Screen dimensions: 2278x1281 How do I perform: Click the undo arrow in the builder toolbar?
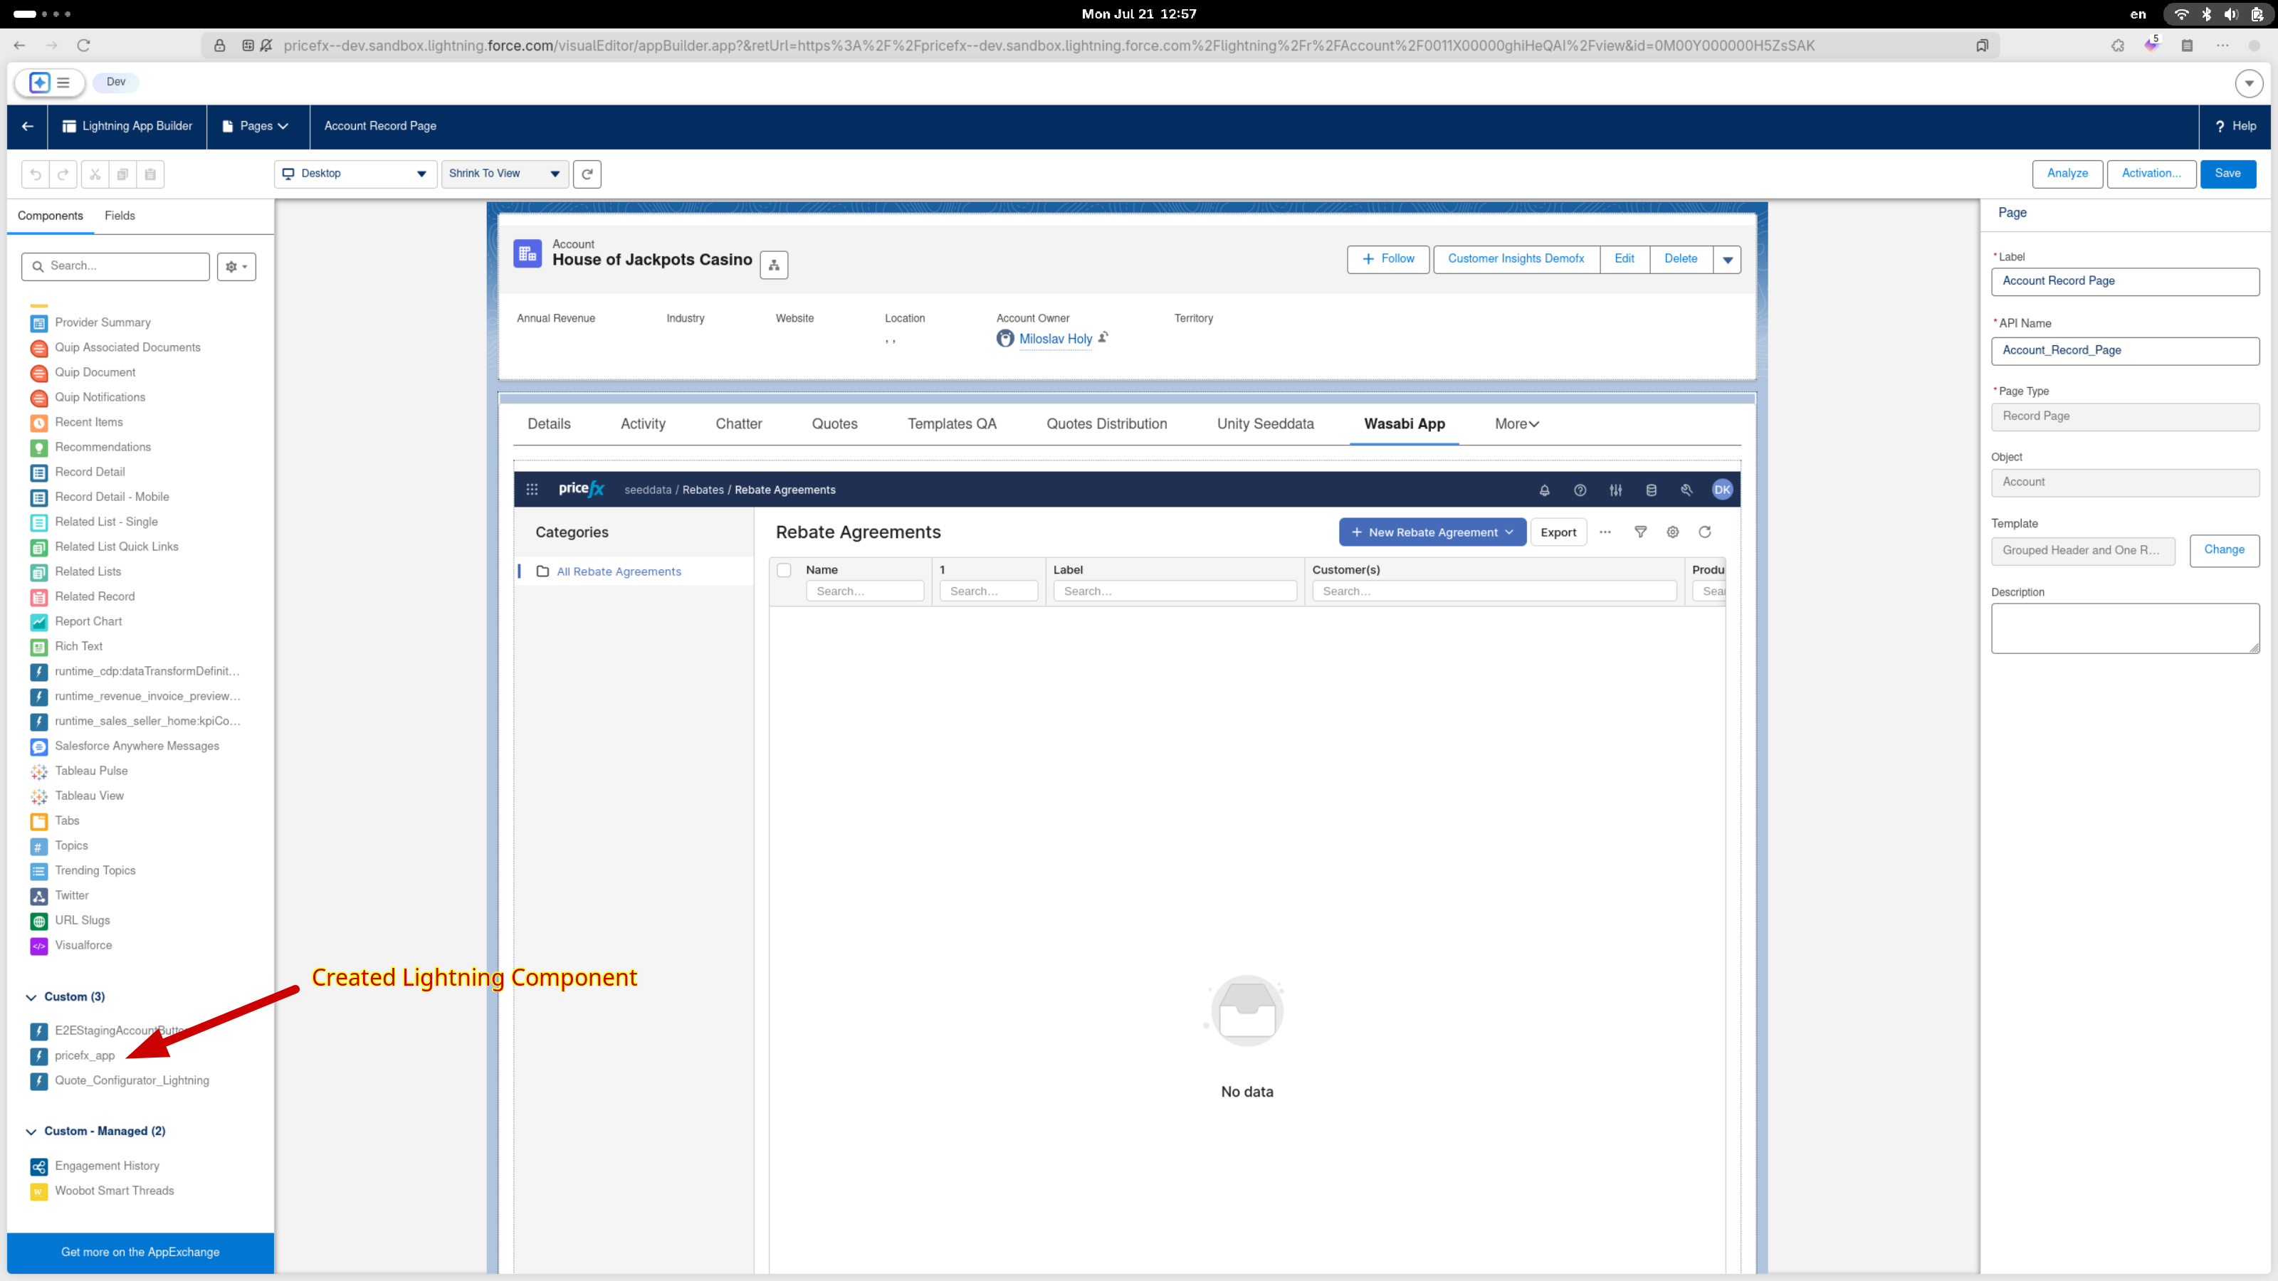36,174
